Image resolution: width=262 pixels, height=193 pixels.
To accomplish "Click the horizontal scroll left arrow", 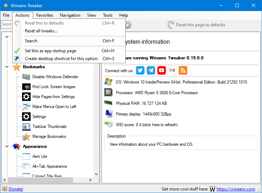I will coord(5,180).
